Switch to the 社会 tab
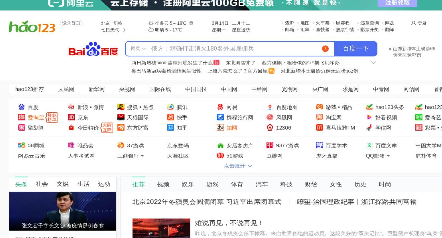 click(x=42, y=184)
